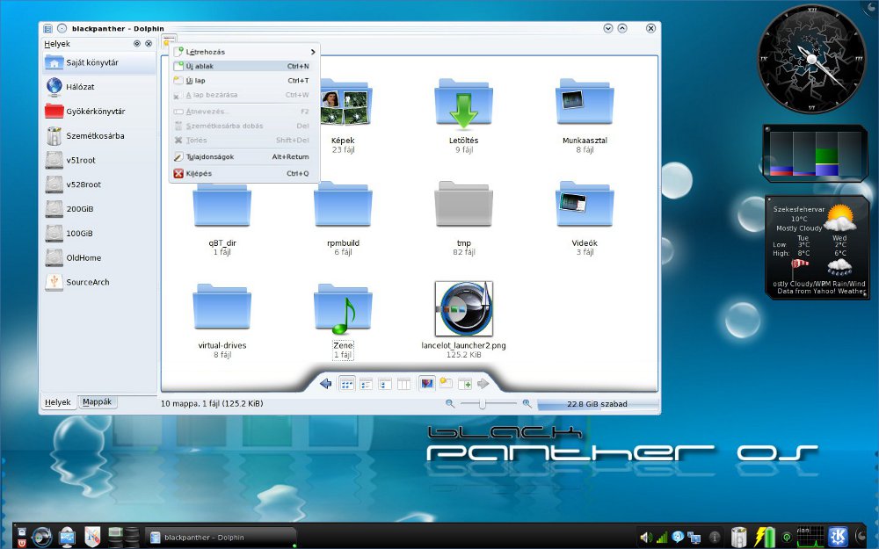Switch to the Helyek tab

58,402
